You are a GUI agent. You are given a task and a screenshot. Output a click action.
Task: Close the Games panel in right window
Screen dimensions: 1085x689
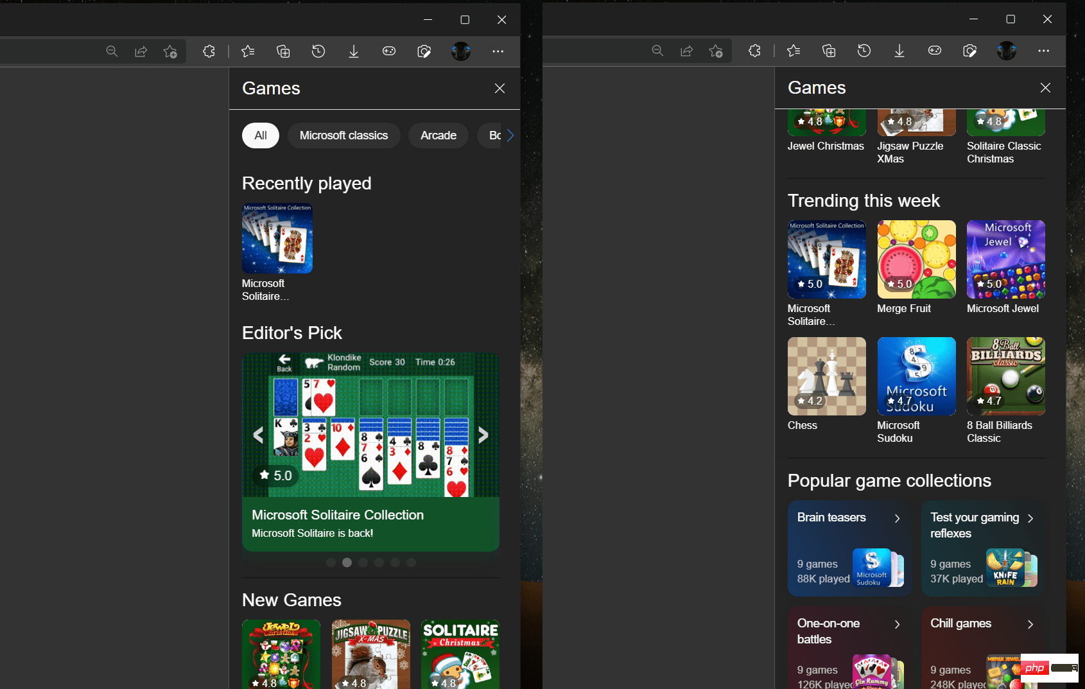point(1045,88)
